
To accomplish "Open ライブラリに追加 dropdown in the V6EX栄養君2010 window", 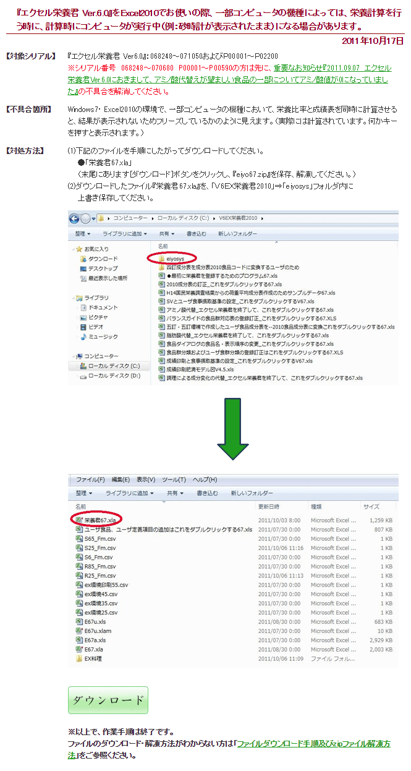I will 126,234.
